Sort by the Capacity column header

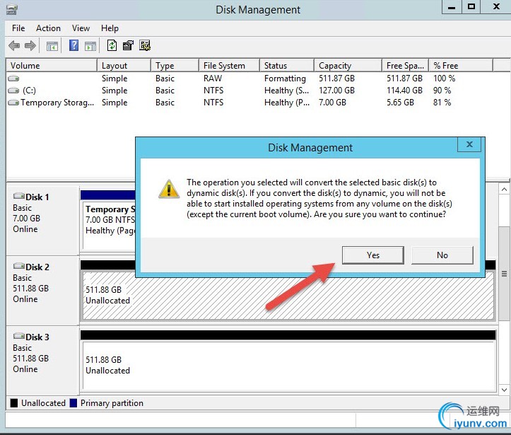[348, 66]
